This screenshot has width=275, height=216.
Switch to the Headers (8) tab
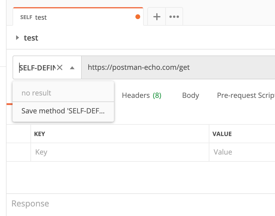point(142,95)
